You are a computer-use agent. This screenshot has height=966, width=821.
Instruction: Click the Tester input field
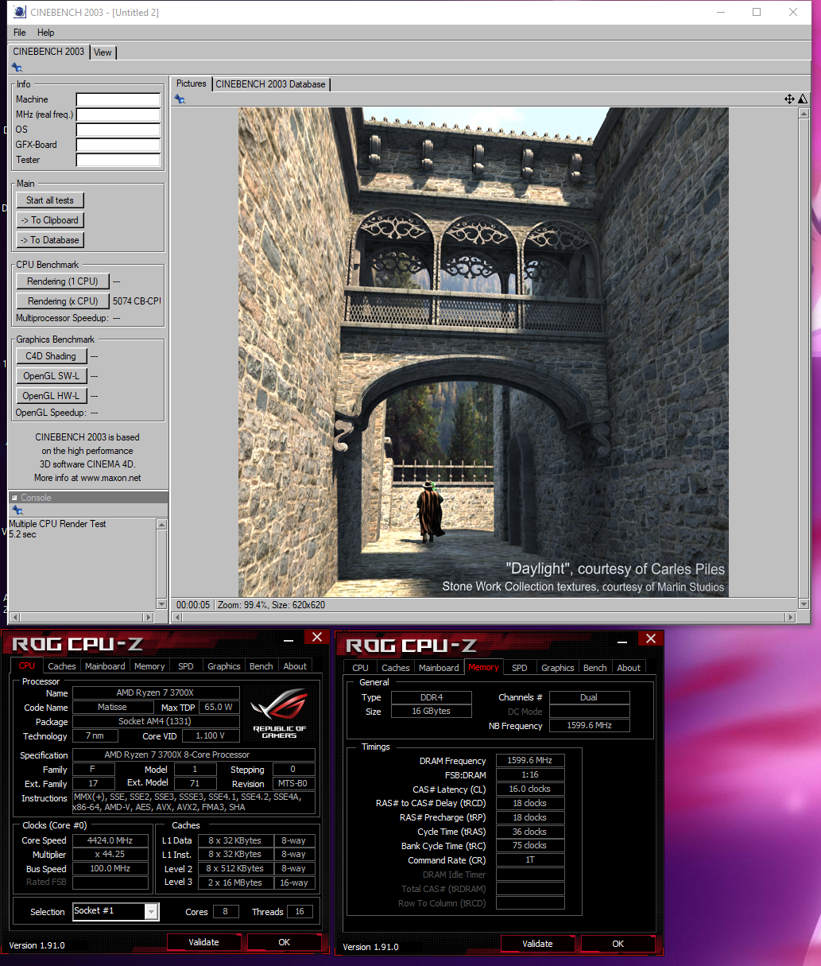click(x=118, y=160)
